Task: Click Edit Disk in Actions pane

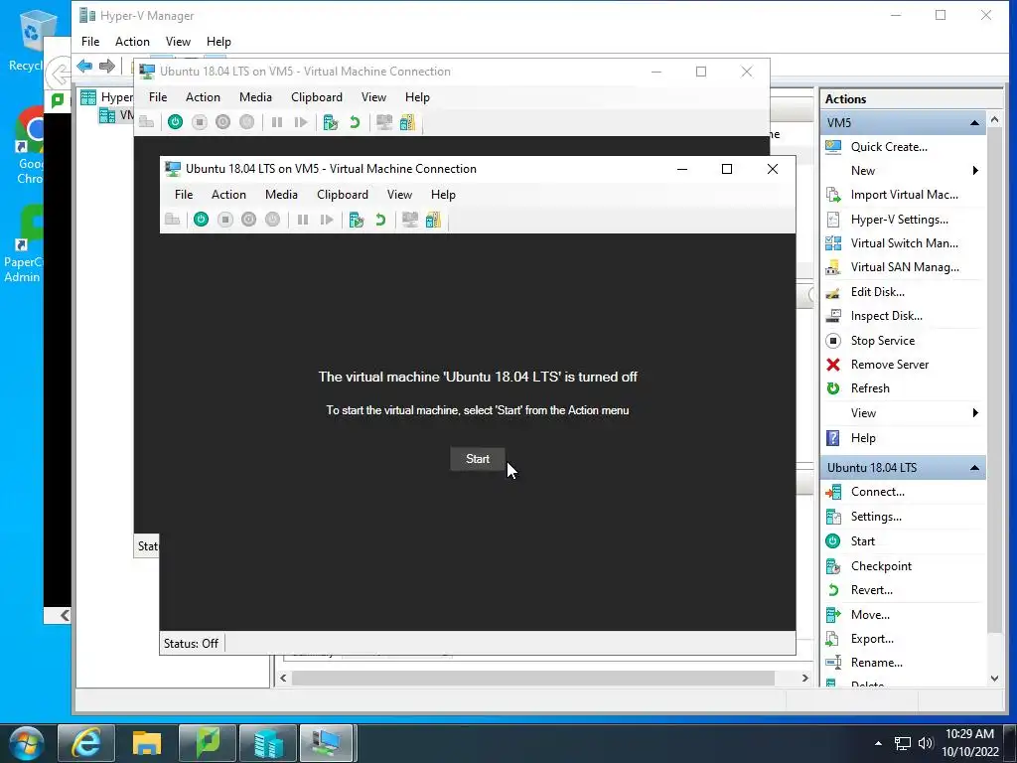Action: [878, 292]
